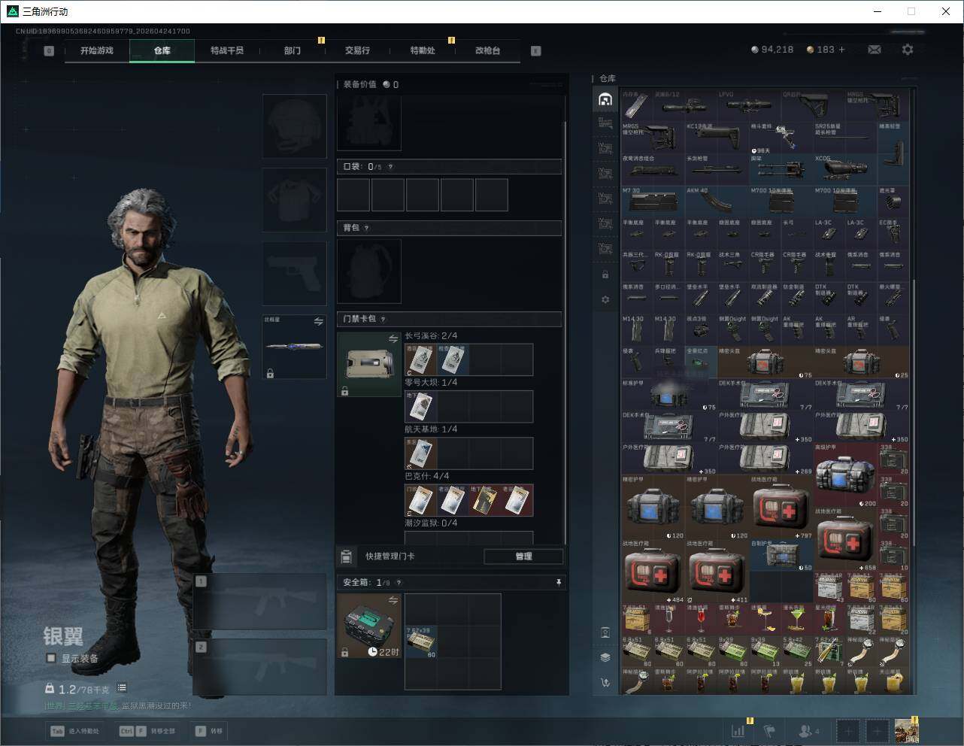The width and height of the screenshot is (964, 746).
Task: Click the 长弓溪谷: 2/4 label
Action: coord(431,335)
